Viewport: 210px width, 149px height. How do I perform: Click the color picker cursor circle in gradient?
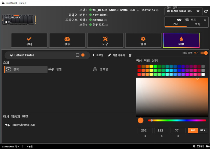[x=197, y=78]
